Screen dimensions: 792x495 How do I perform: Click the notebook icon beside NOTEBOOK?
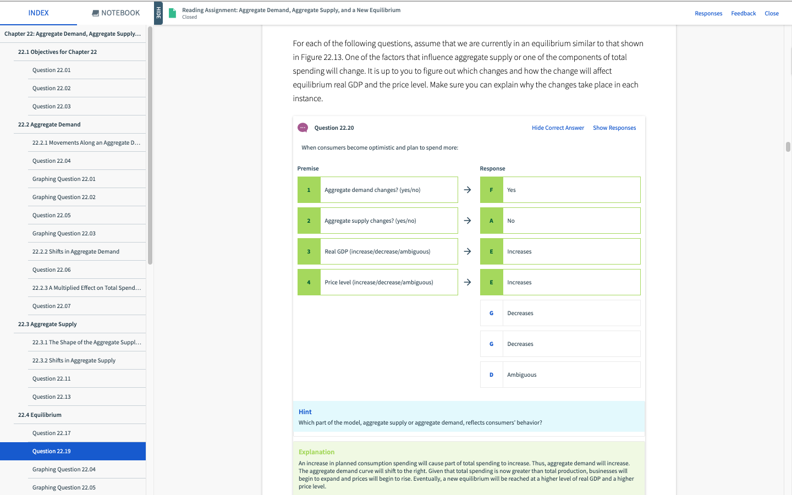coord(95,13)
